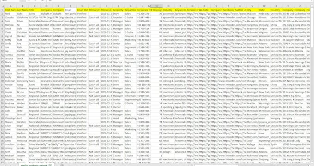
Task: Click the 'City' header cell
Action: pyautogui.click(x=252, y=10)
